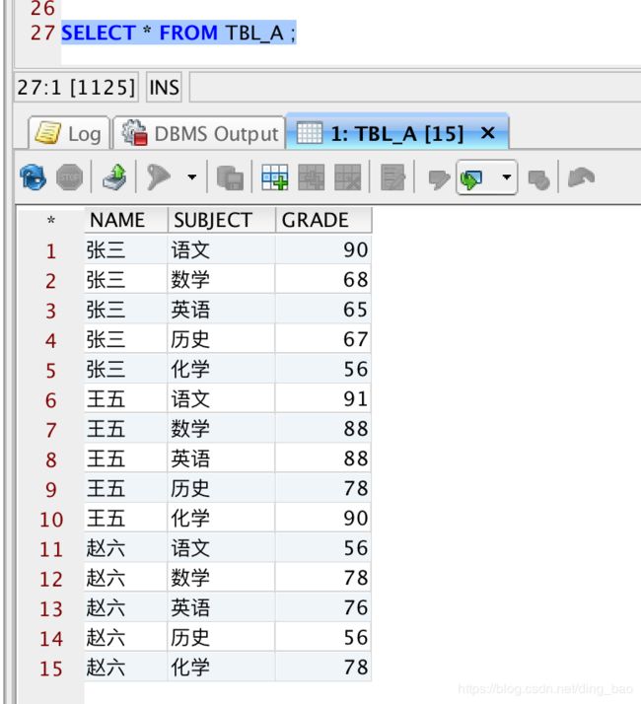
Task: Click the DBMS Output gear icon
Action: pyautogui.click(x=134, y=132)
